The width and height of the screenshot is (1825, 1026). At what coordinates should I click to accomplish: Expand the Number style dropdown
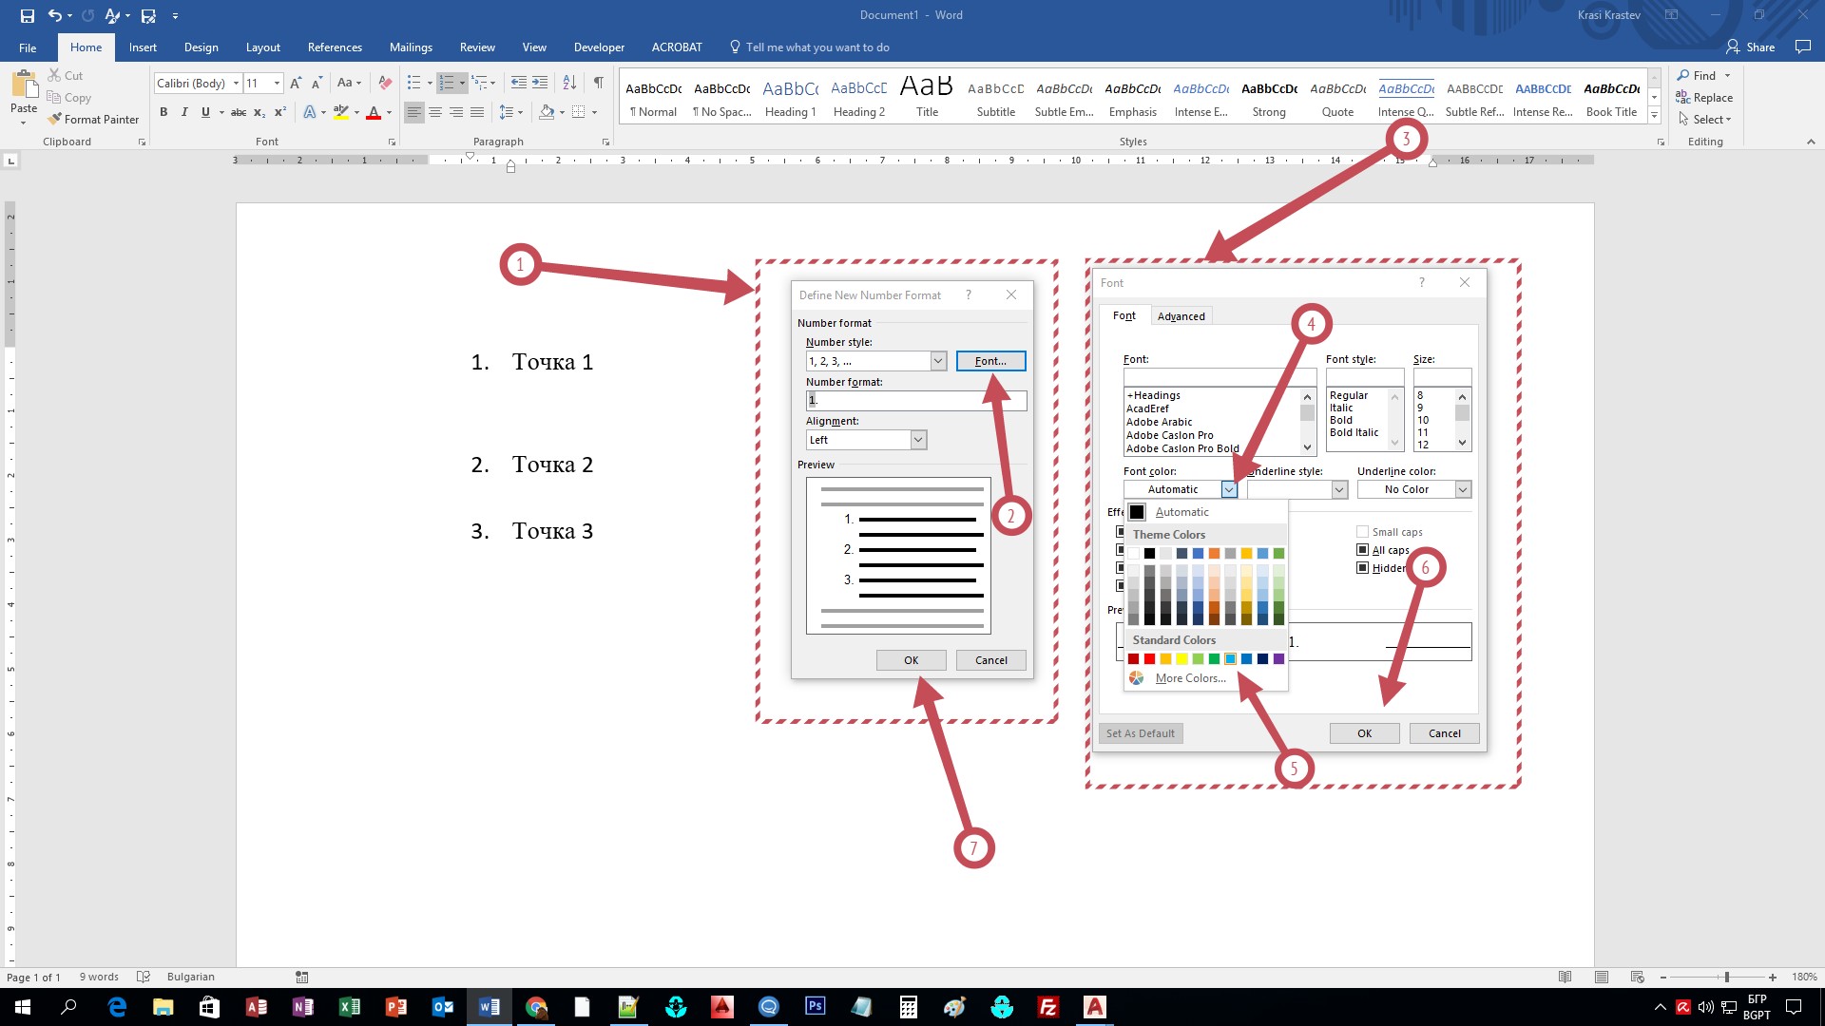938,361
